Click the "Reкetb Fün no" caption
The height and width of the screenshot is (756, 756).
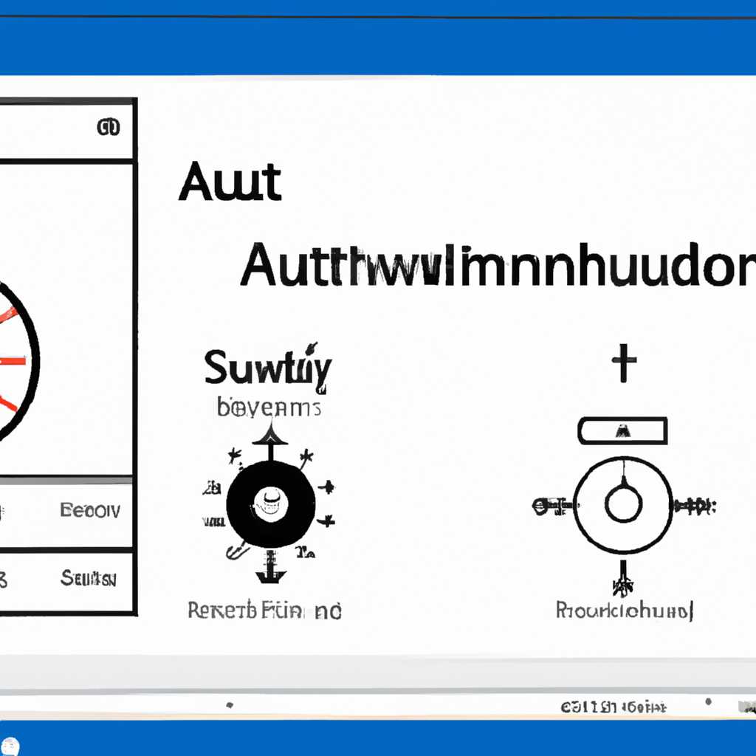(x=265, y=611)
